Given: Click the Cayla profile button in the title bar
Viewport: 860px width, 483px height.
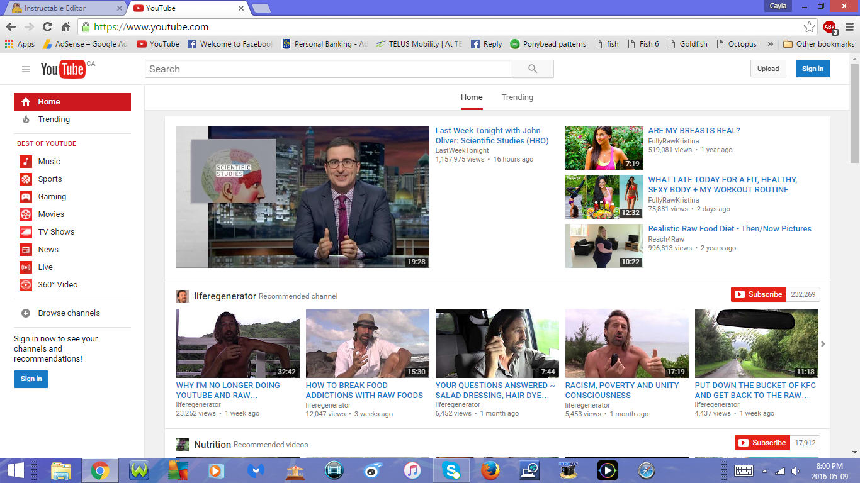Looking at the screenshot, I should [x=778, y=6].
